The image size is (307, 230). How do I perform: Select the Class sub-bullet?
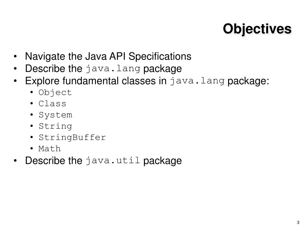[x=52, y=104]
